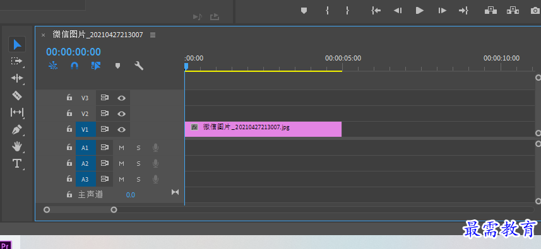Target the V3 track
Screen dimensions: 541x249
coord(85,98)
